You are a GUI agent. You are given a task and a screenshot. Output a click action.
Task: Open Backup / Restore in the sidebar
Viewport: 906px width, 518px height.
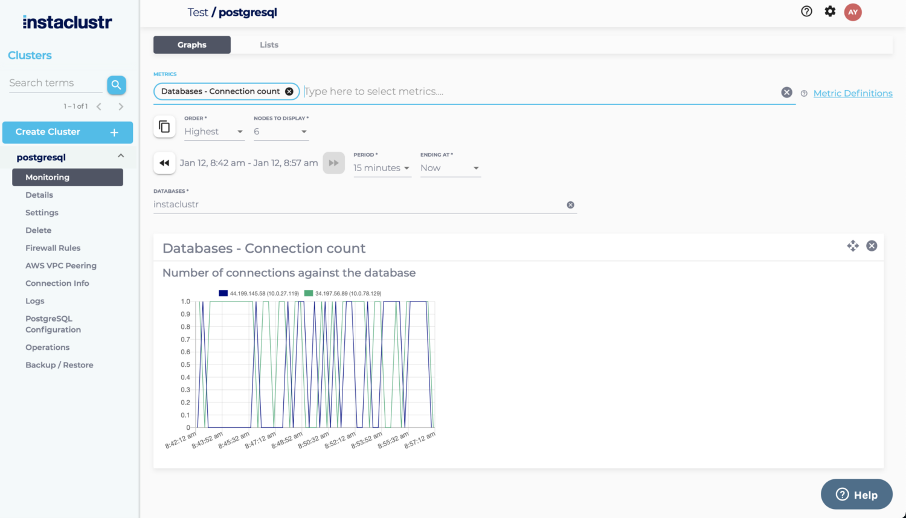click(x=59, y=364)
